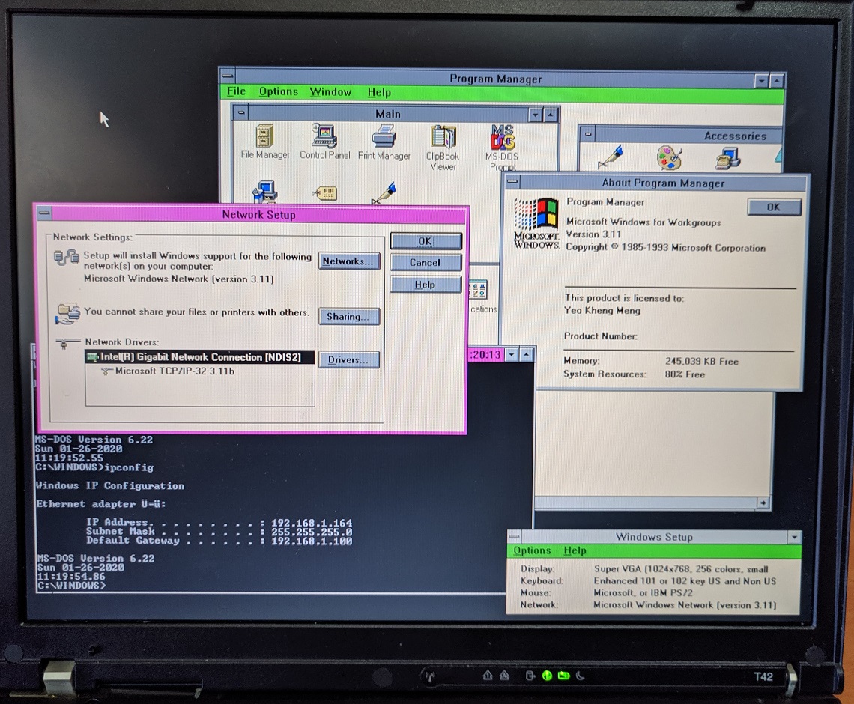854x704 pixels.
Task: Open the Main group control-menu box
Action: [x=240, y=113]
